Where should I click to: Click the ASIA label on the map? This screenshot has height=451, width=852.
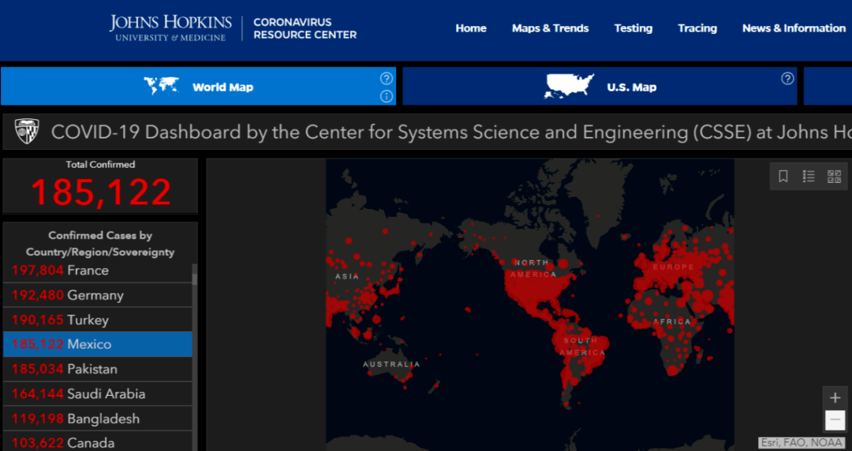tap(347, 277)
